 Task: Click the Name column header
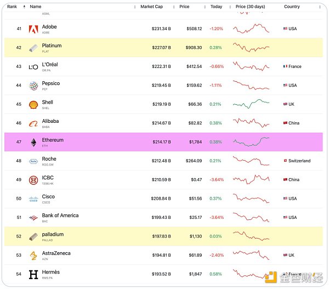(36, 7)
